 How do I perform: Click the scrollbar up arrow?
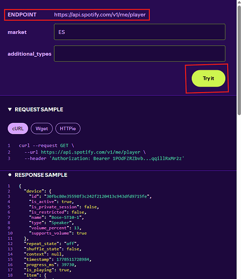[x=239, y=2]
